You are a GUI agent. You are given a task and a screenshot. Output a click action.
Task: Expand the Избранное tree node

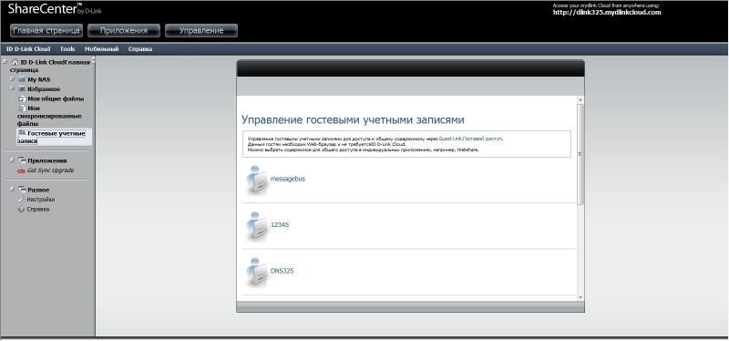tap(13, 88)
